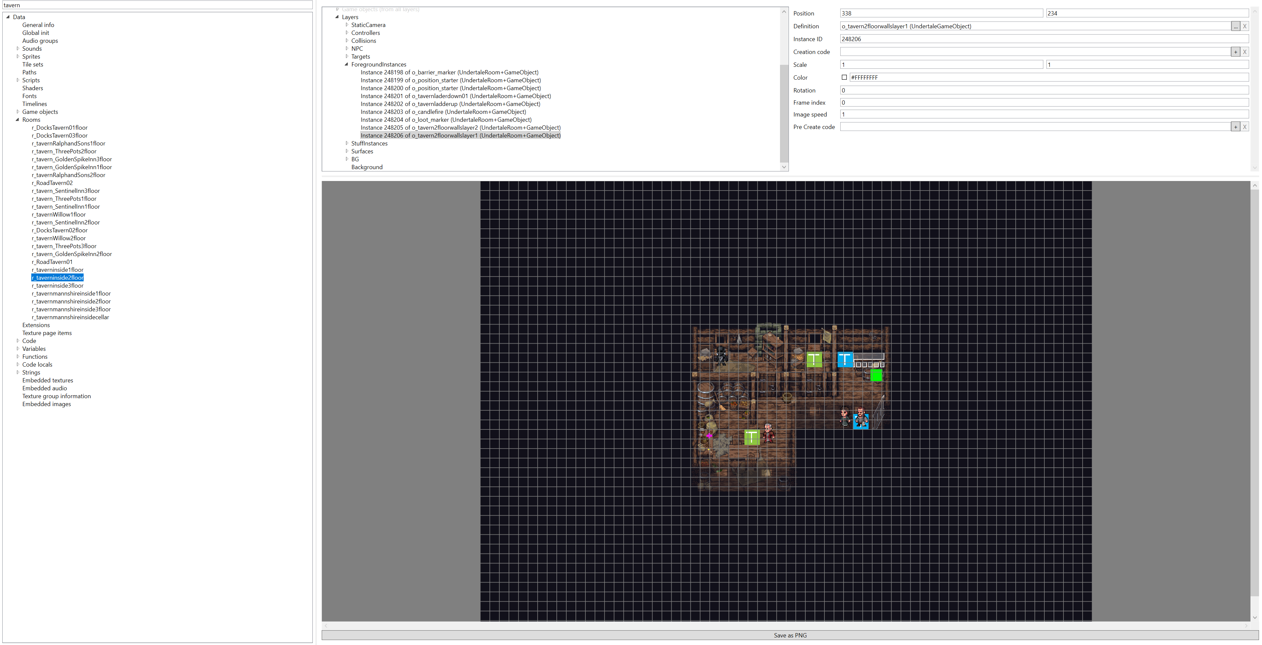Image resolution: width=1262 pixels, height=645 pixels.
Task: Click the Definition field's '...' browse button
Action: [x=1236, y=26]
